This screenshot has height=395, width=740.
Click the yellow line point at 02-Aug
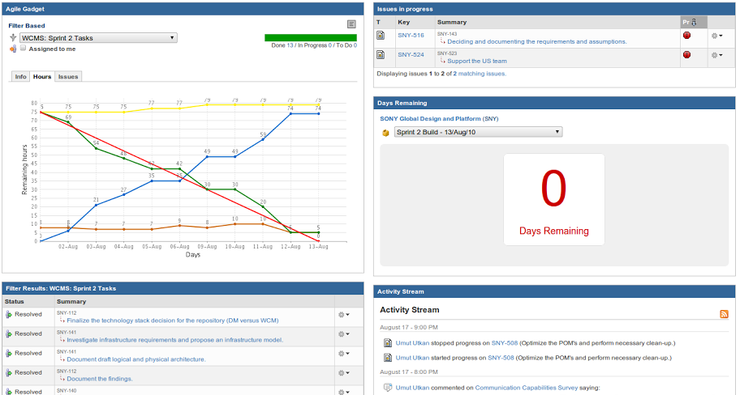click(x=68, y=112)
